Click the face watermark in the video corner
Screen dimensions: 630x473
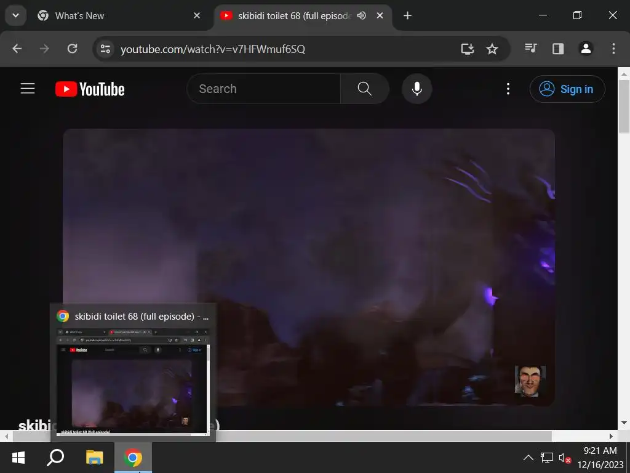click(530, 381)
